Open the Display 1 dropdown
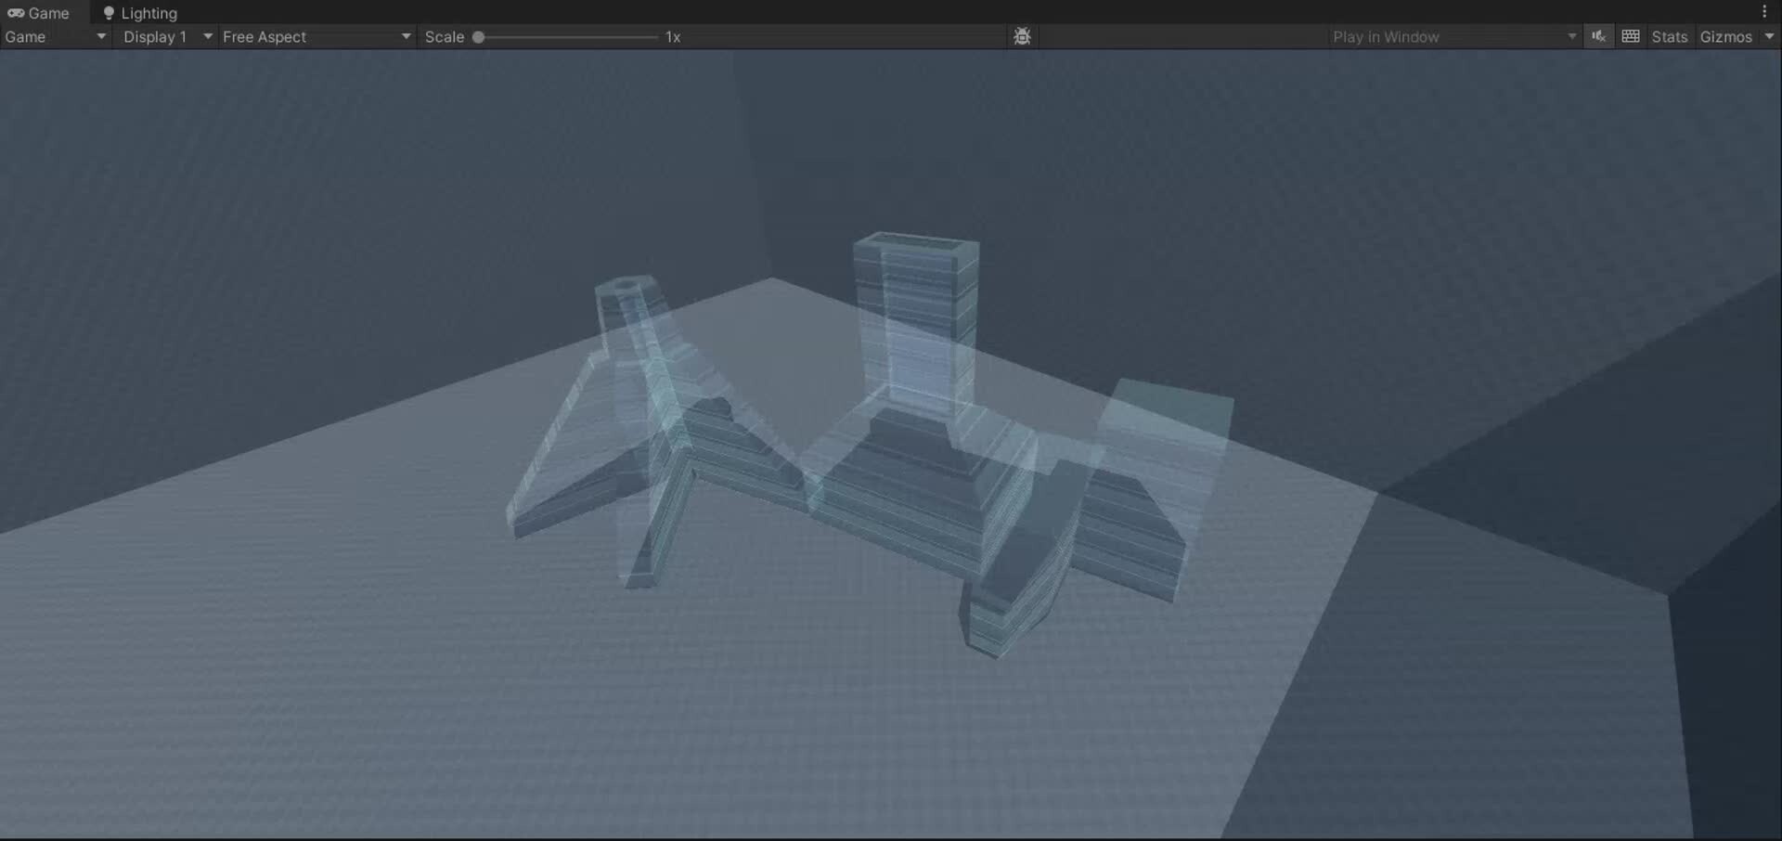Screen dimensions: 1782x841 [x=167, y=36]
